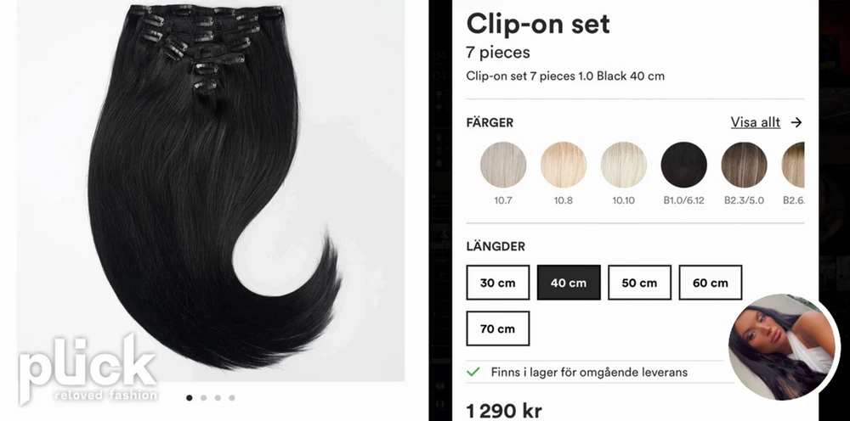Choose the 60 cm length option
850x421 pixels.
(x=710, y=283)
